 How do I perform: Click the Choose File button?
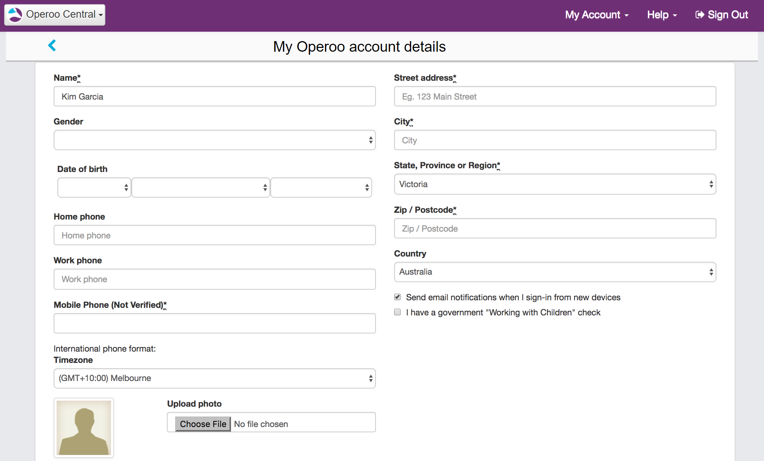(203, 424)
